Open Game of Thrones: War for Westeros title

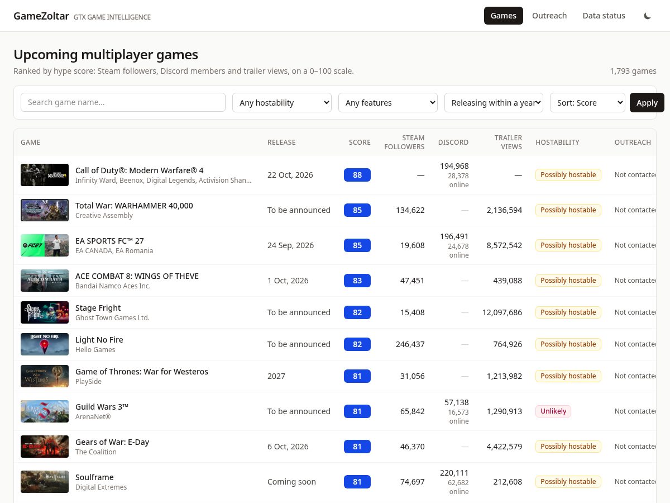tap(142, 371)
